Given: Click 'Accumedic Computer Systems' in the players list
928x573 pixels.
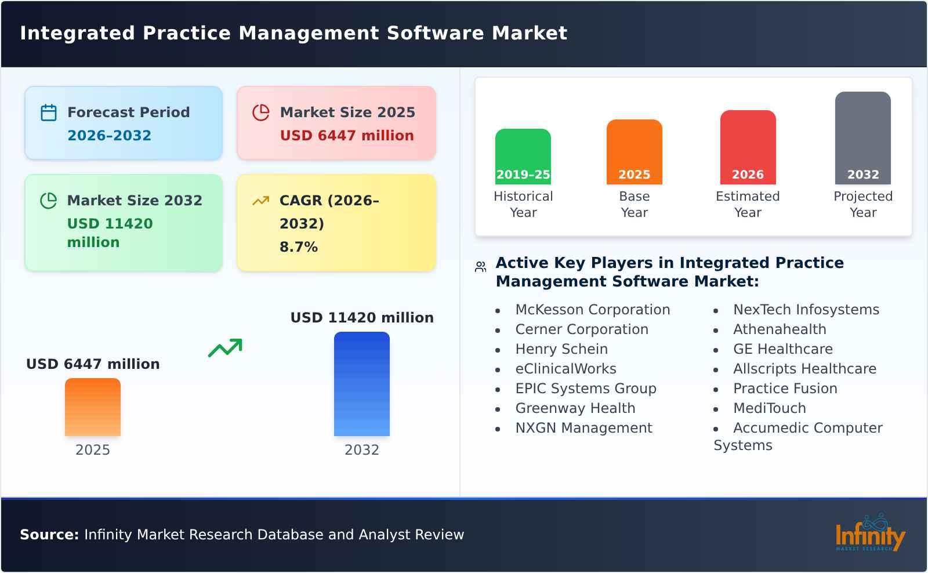Looking at the screenshot, I should click(x=798, y=437).
